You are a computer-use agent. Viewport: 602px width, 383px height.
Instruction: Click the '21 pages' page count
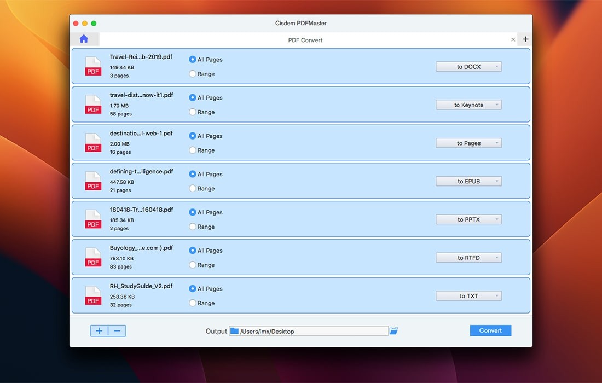(120, 190)
